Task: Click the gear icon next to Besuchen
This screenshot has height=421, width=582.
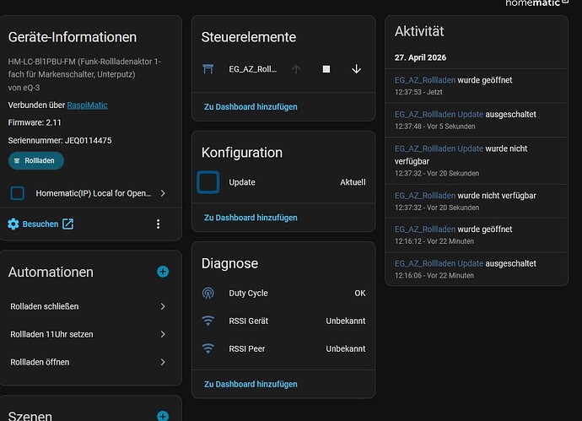Action: [13, 224]
